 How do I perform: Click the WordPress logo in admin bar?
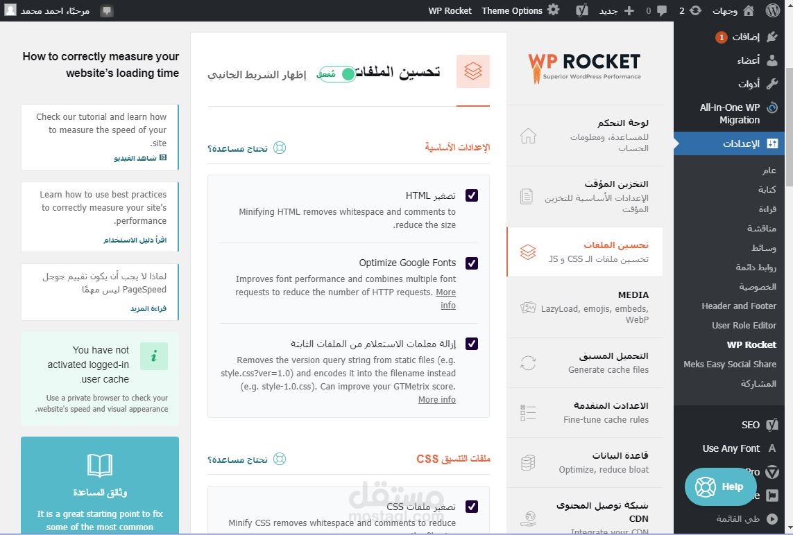[771, 10]
